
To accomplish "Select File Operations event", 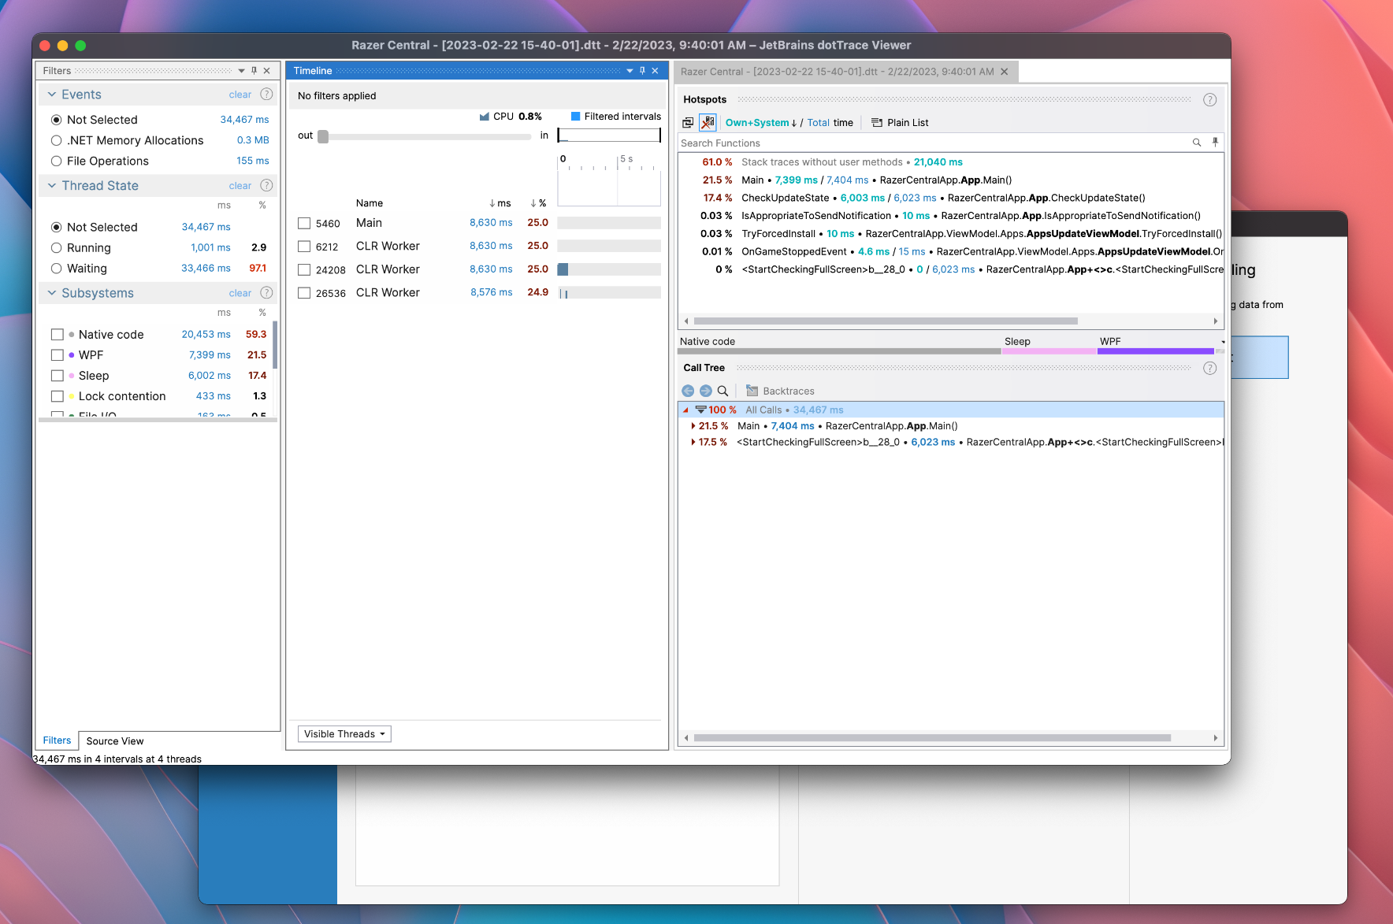I will pyautogui.click(x=56, y=161).
